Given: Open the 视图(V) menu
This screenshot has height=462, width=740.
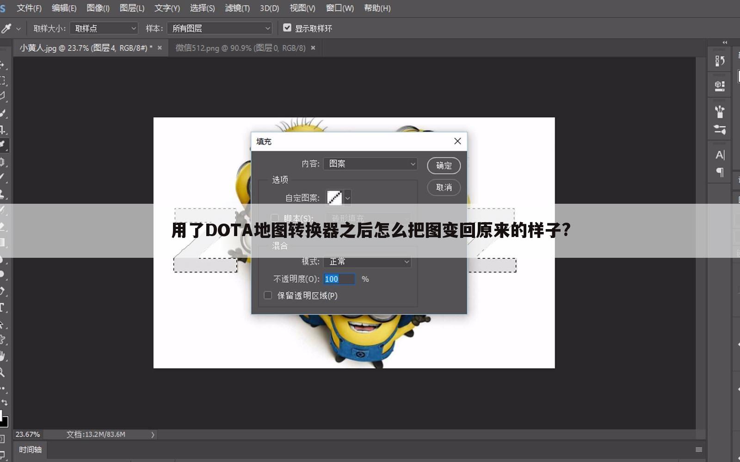Looking at the screenshot, I should click(x=302, y=8).
